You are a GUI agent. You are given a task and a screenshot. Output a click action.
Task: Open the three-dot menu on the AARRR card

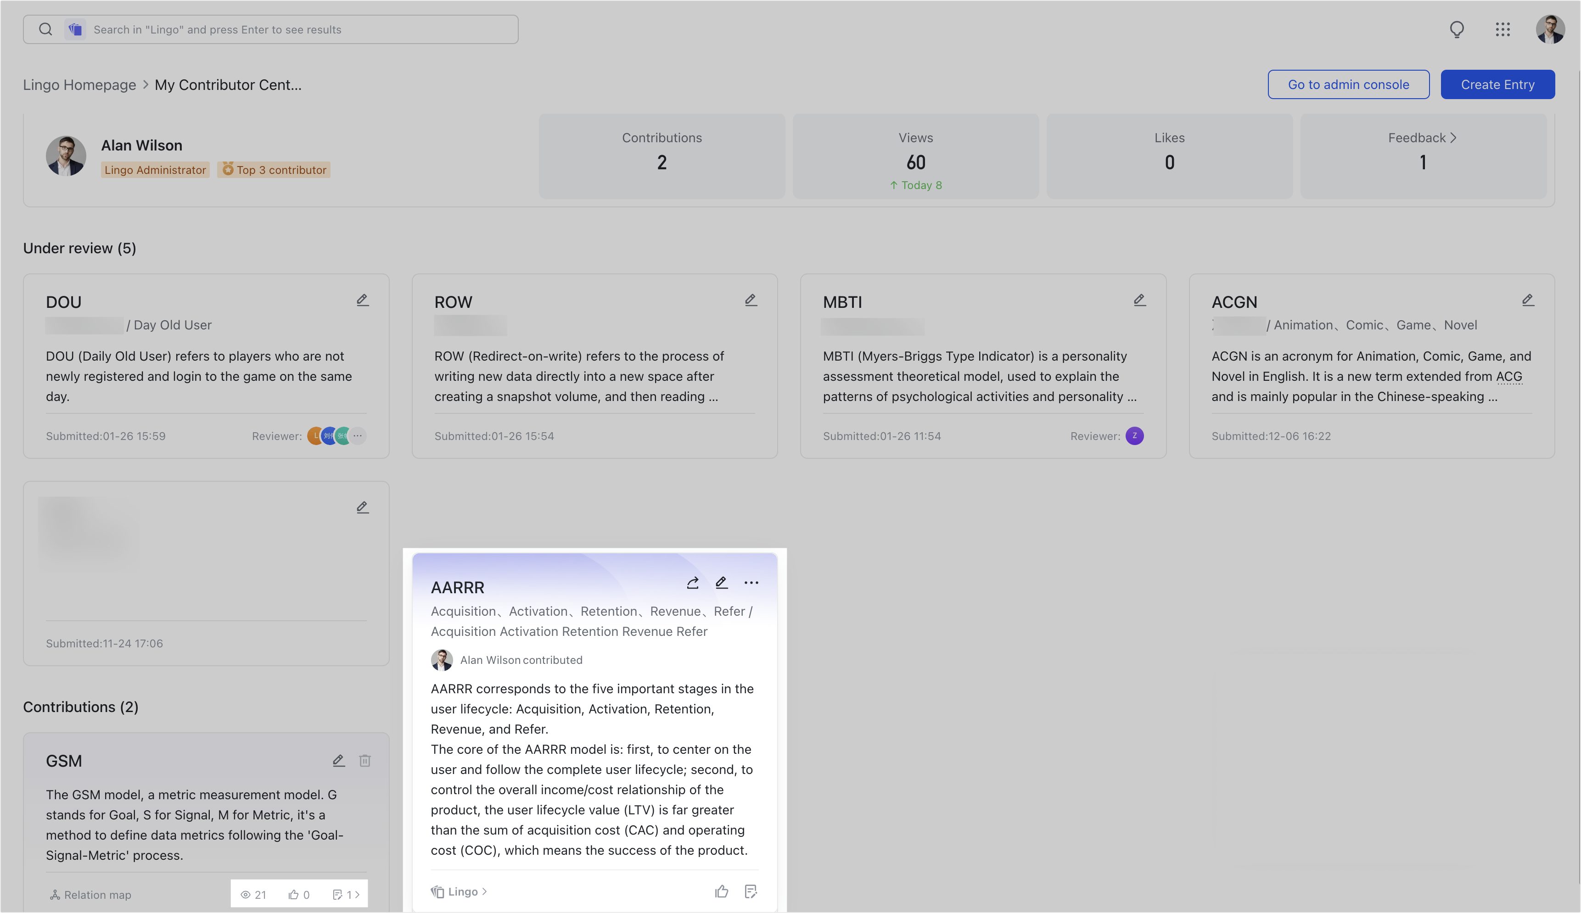(751, 583)
